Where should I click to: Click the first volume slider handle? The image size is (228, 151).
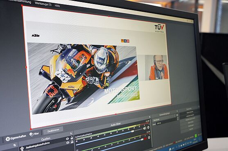pos(133,131)
